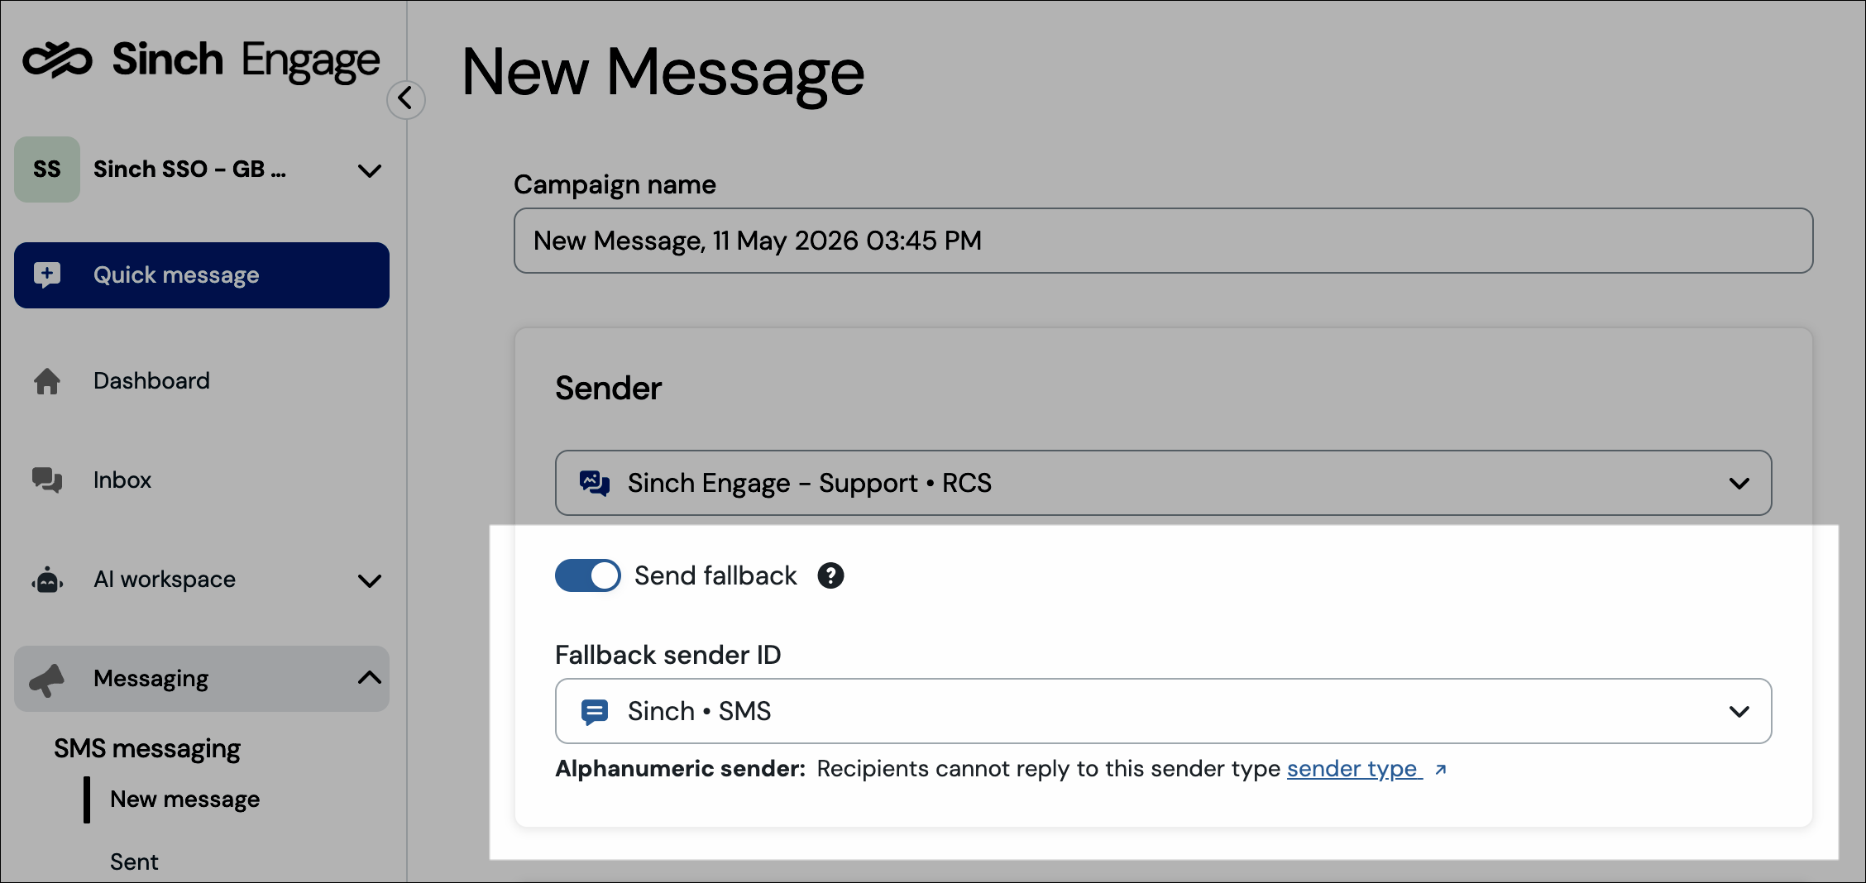Disable the Send fallback toggle
This screenshot has width=1866, height=883.
587,575
